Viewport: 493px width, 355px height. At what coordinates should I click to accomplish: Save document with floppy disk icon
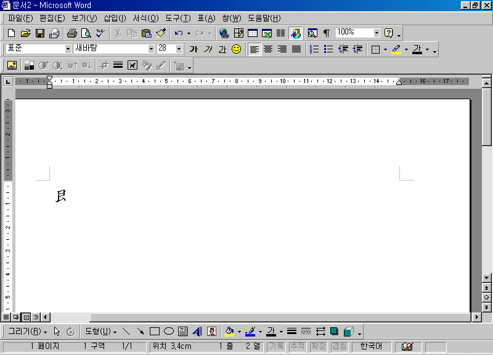[40, 33]
